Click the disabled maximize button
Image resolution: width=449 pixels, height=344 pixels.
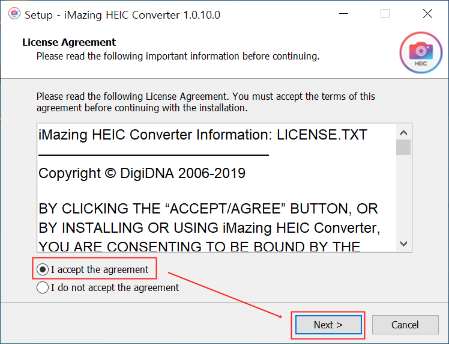pos(385,13)
